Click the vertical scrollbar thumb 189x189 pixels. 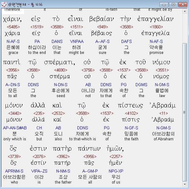(x=184, y=112)
